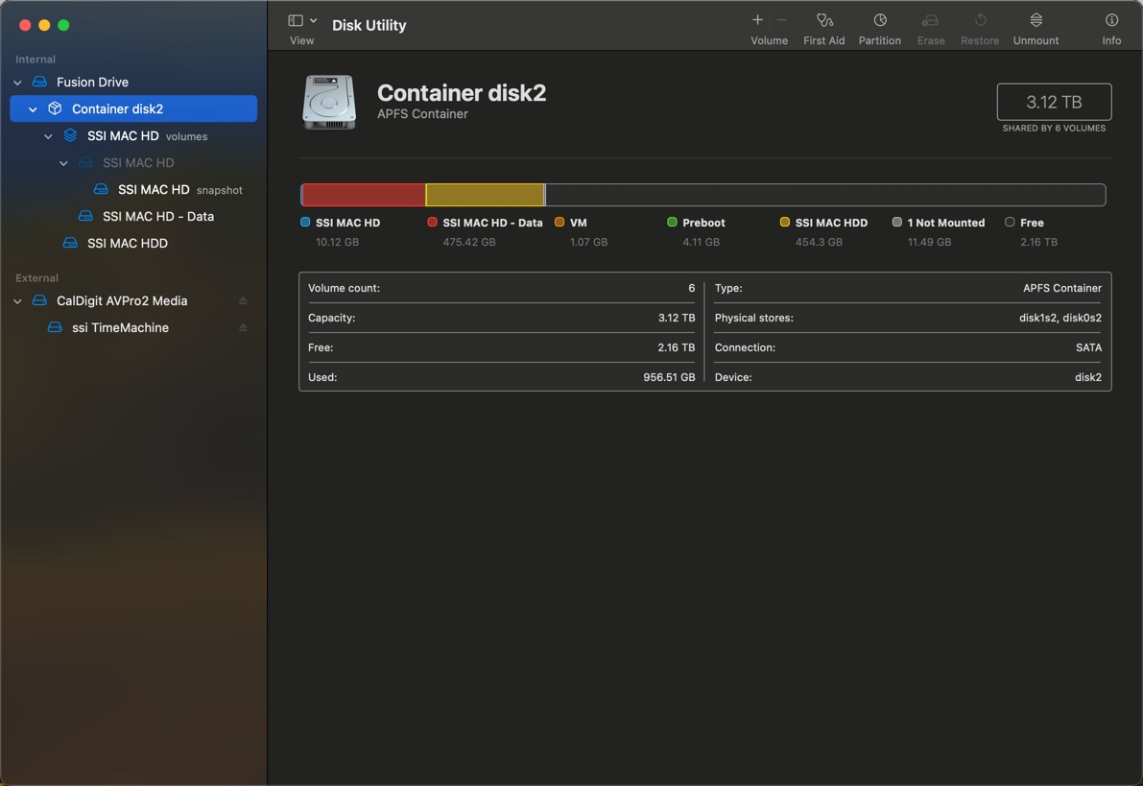Collapse the Fusion Drive tree
This screenshot has height=786, width=1143.
17,83
